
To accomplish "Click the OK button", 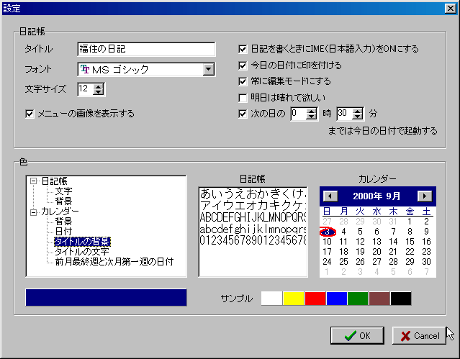I will click(x=357, y=335).
